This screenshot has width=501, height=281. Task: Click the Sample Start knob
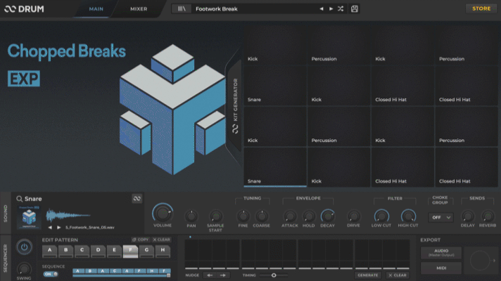[x=215, y=216]
